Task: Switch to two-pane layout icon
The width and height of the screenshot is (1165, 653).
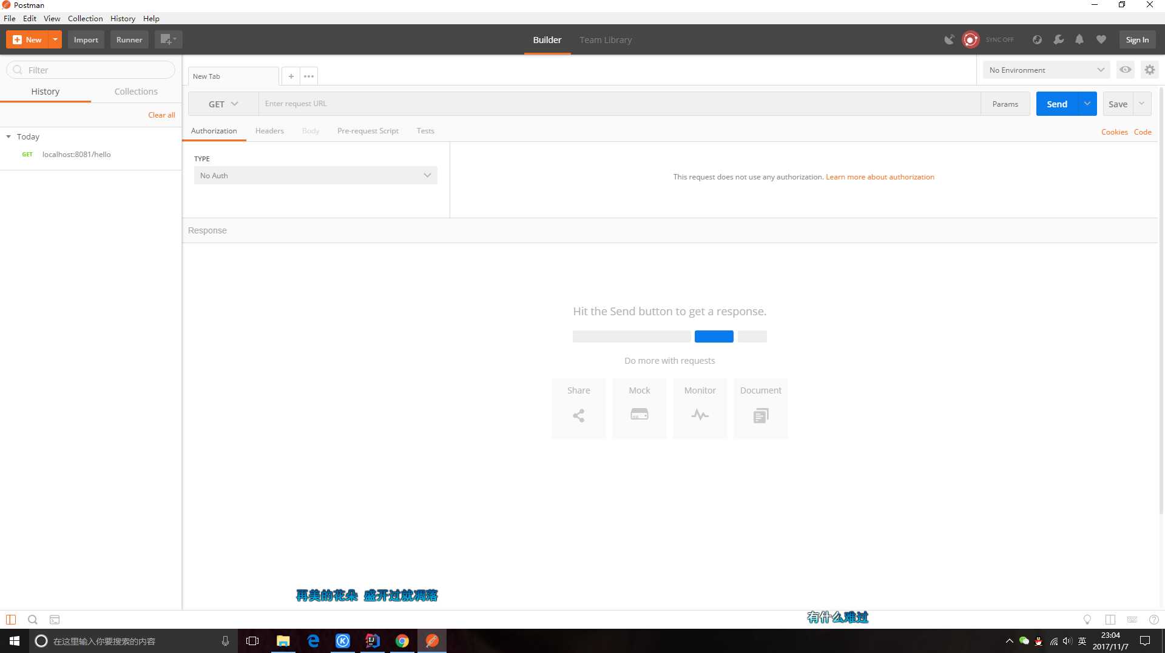Action: pos(1110,620)
